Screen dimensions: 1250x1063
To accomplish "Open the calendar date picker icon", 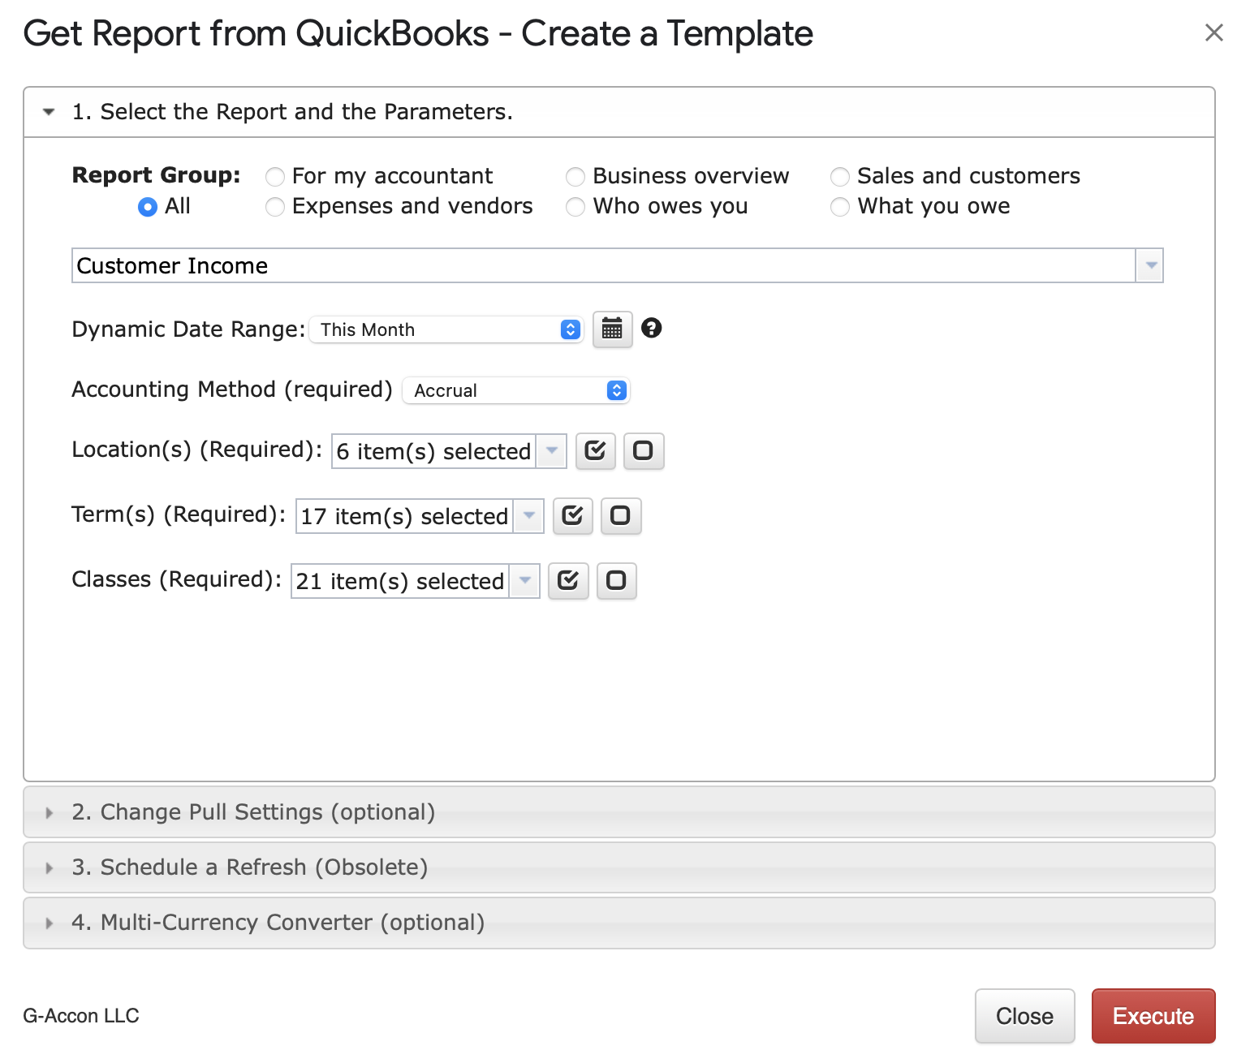I will (x=612, y=329).
